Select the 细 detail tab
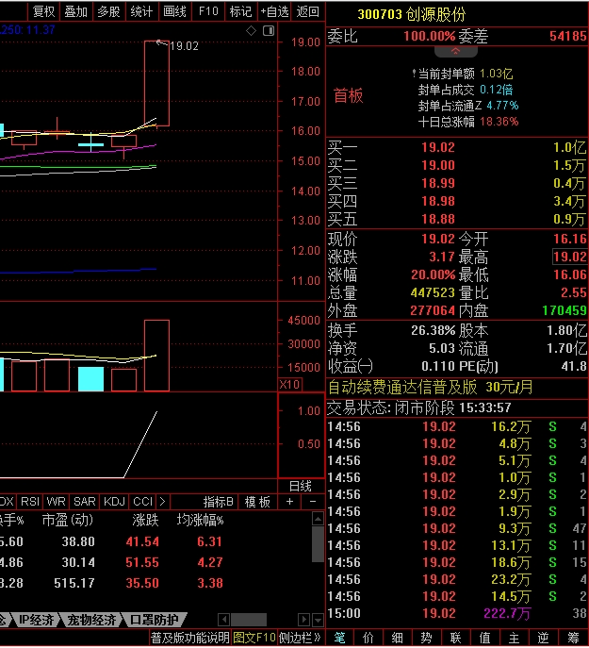The height and width of the screenshot is (648, 589). point(398,638)
